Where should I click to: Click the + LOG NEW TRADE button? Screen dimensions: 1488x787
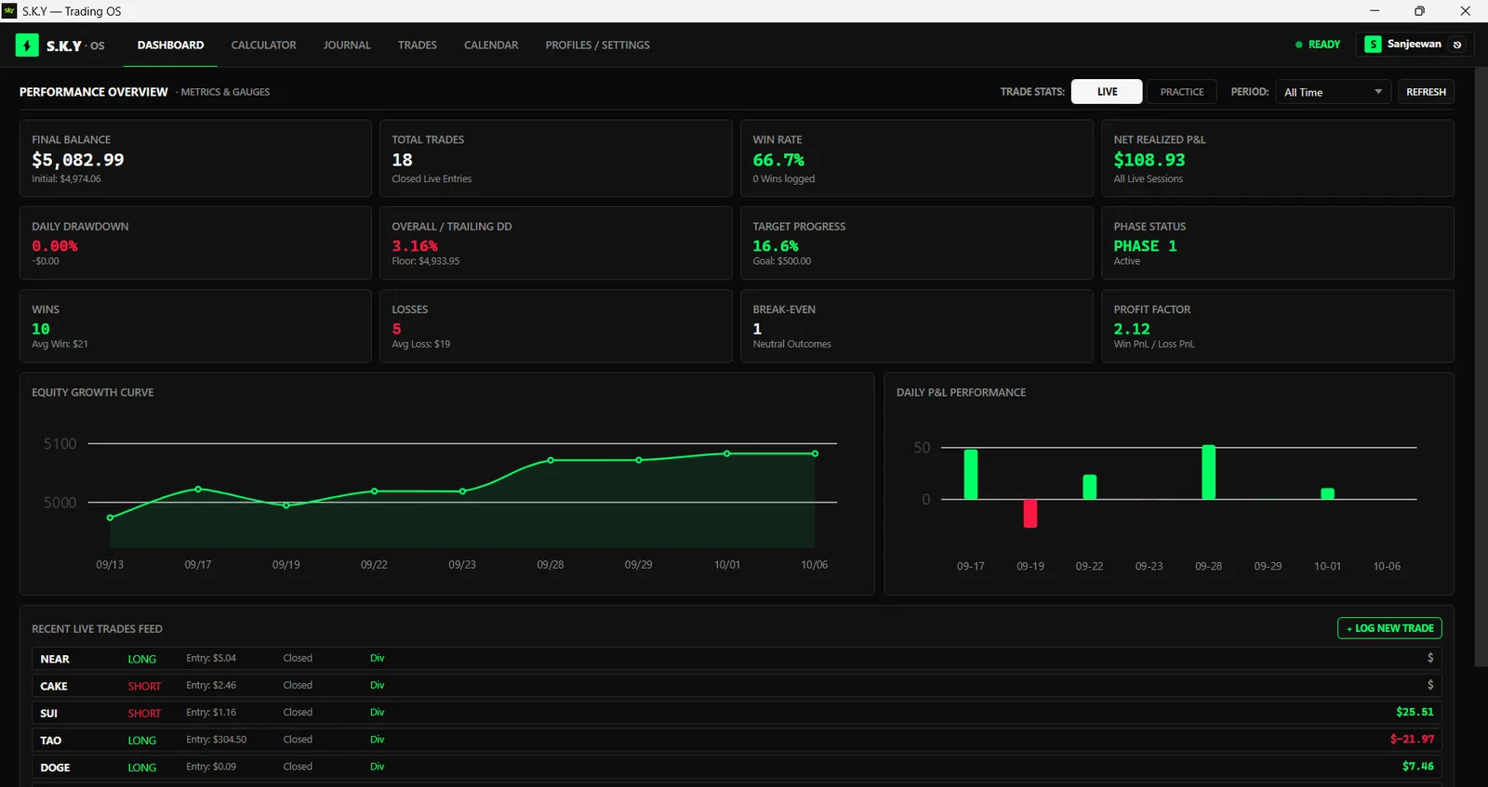coord(1389,628)
